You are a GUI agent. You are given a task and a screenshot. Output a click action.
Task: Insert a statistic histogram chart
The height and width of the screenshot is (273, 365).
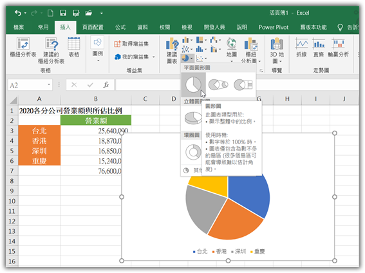pos(201,49)
